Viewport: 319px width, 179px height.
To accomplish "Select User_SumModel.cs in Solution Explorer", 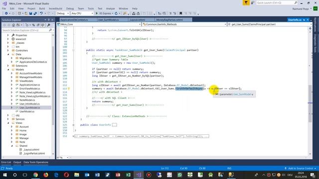I will pyautogui.click(x=30, y=107).
